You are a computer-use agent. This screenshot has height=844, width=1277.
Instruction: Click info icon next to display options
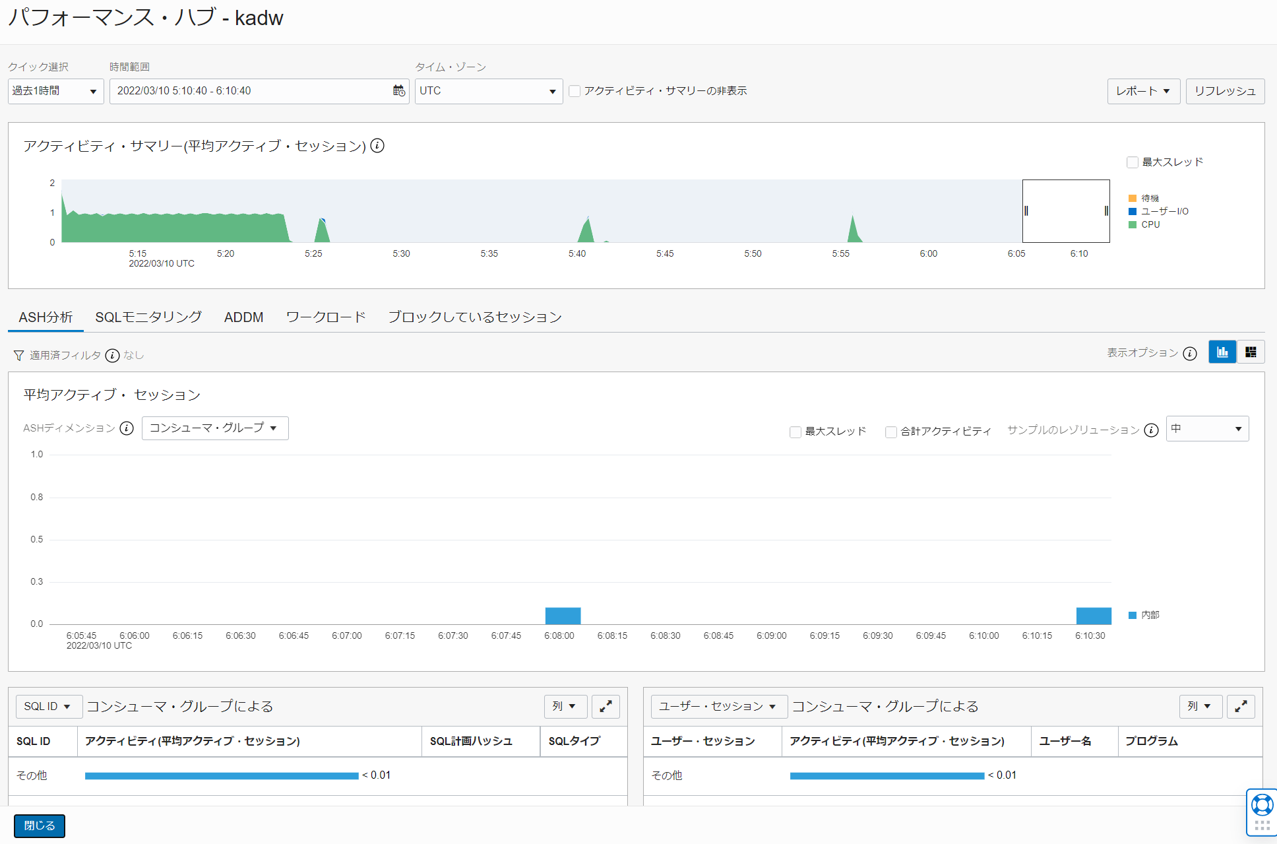1190,354
